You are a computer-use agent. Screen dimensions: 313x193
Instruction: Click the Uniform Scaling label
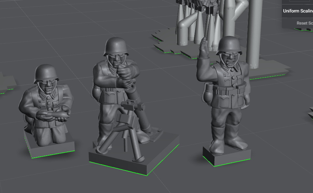[x=298, y=11]
